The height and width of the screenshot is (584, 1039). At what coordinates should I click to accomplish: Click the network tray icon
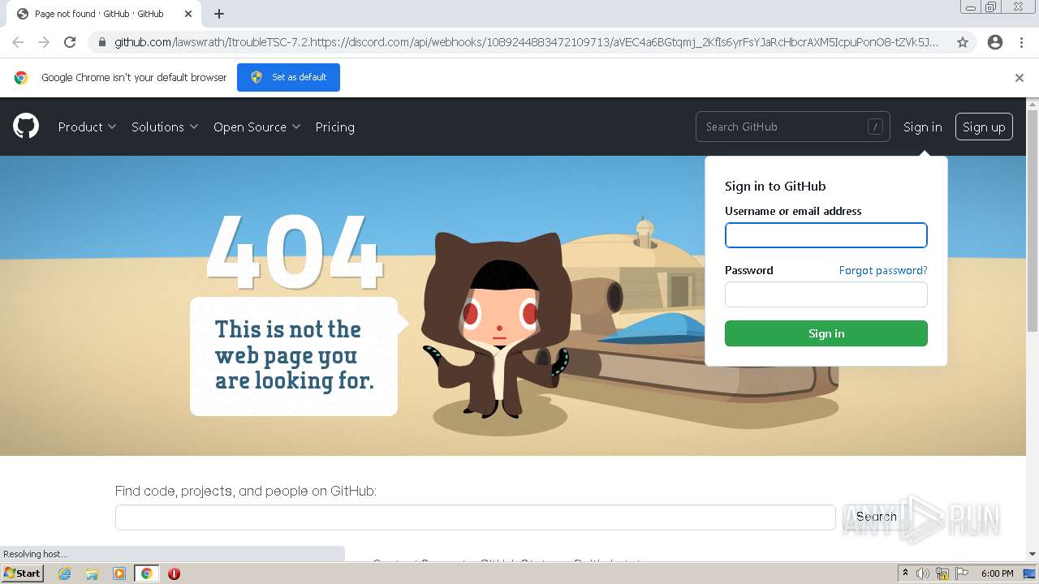coord(942,573)
